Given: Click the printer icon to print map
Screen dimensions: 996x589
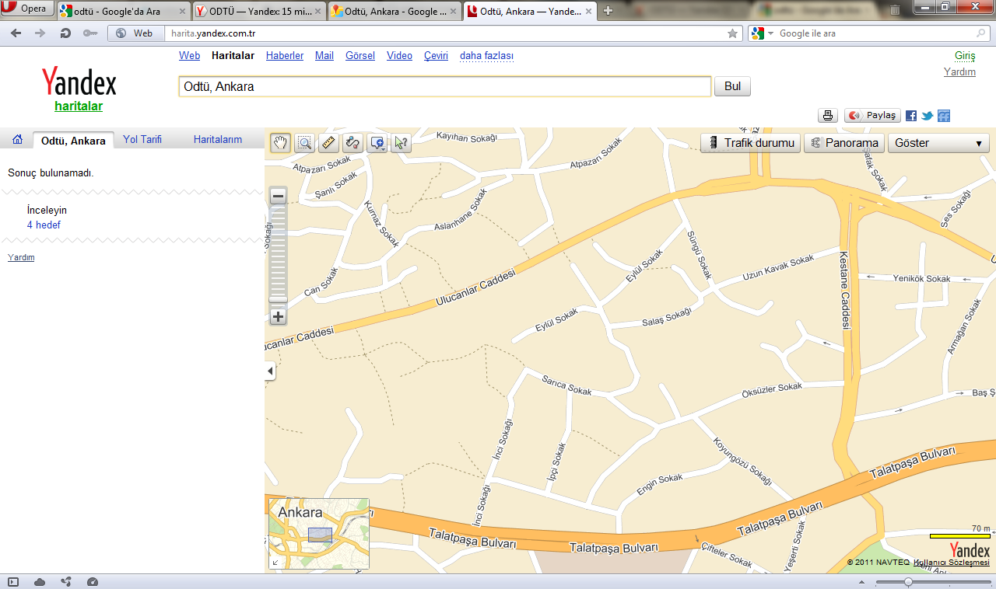Looking at the screenshot, I should point(828,116).
